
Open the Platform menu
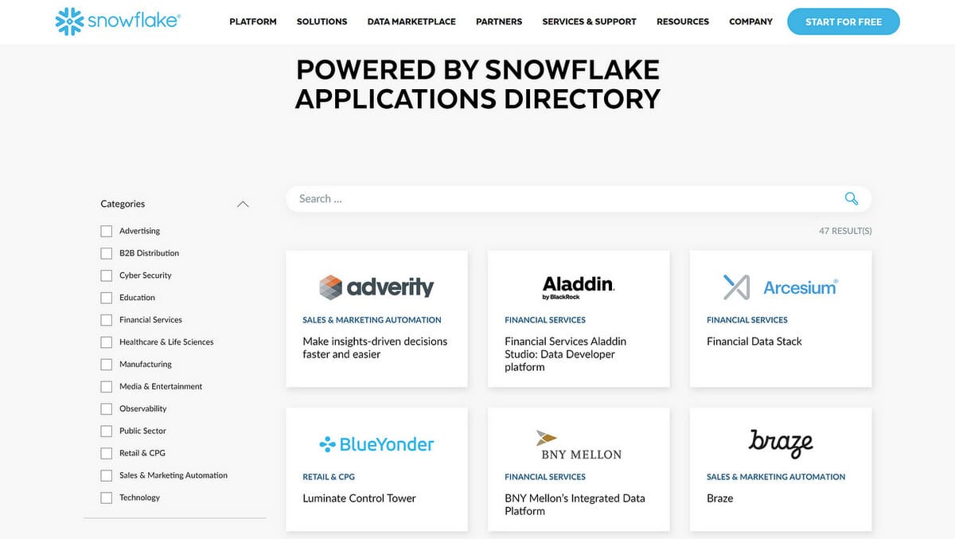click(253, 21)
